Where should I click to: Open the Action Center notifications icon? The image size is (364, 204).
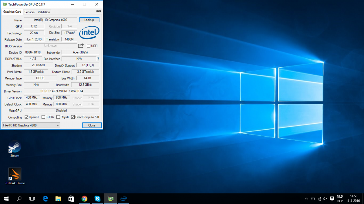pos(332,199)
